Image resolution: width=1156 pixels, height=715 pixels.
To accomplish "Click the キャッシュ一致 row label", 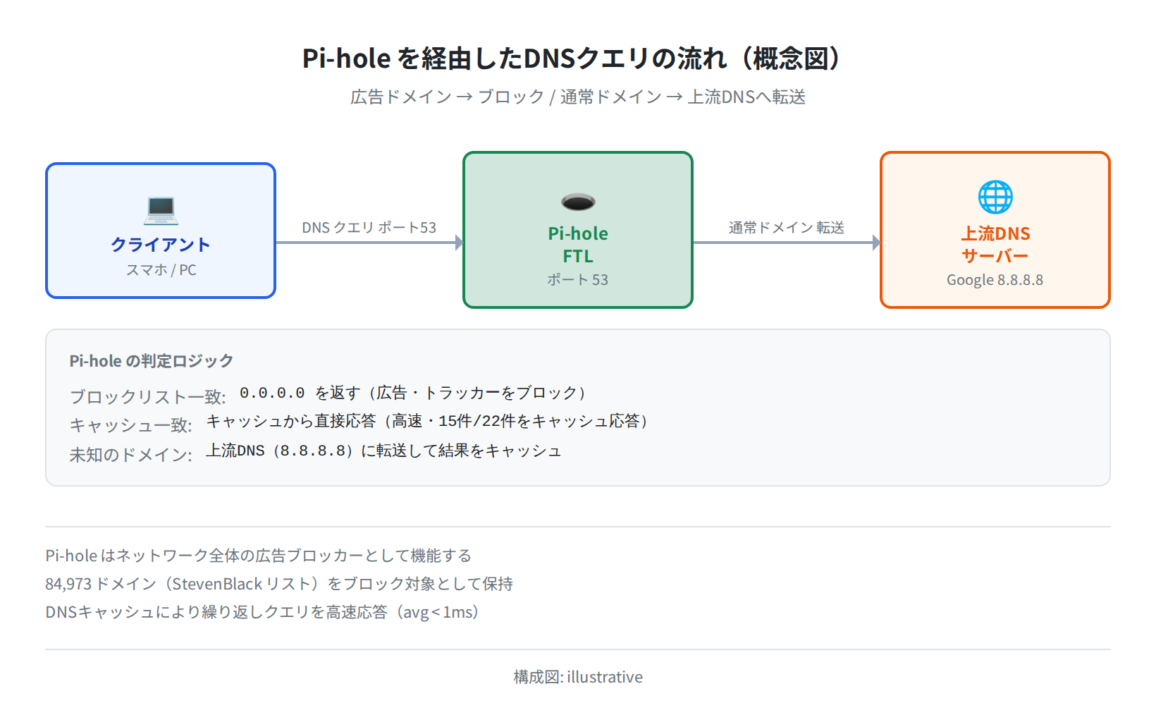I will click(x=131, y=425).
